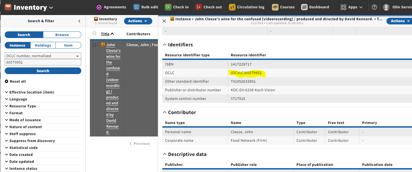The height and width of the screenshot is (172, 412).
Task: Click the KOC-DV-6338 Koch Vision value
Action: (253, 90)
